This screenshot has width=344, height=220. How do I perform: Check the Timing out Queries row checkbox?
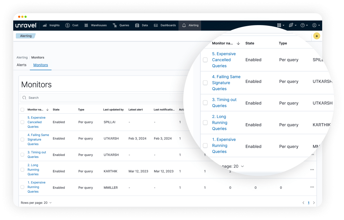click(22, 155)
